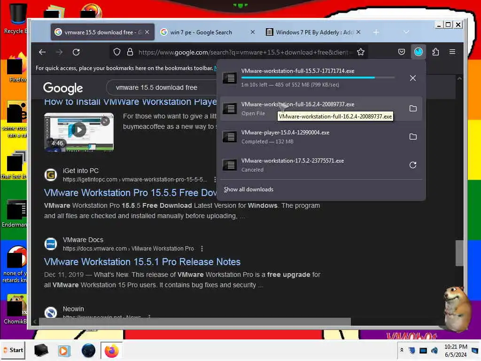Open the media player taskbar icon
Viewport: 481px width, 361px height.
(64, 351)
